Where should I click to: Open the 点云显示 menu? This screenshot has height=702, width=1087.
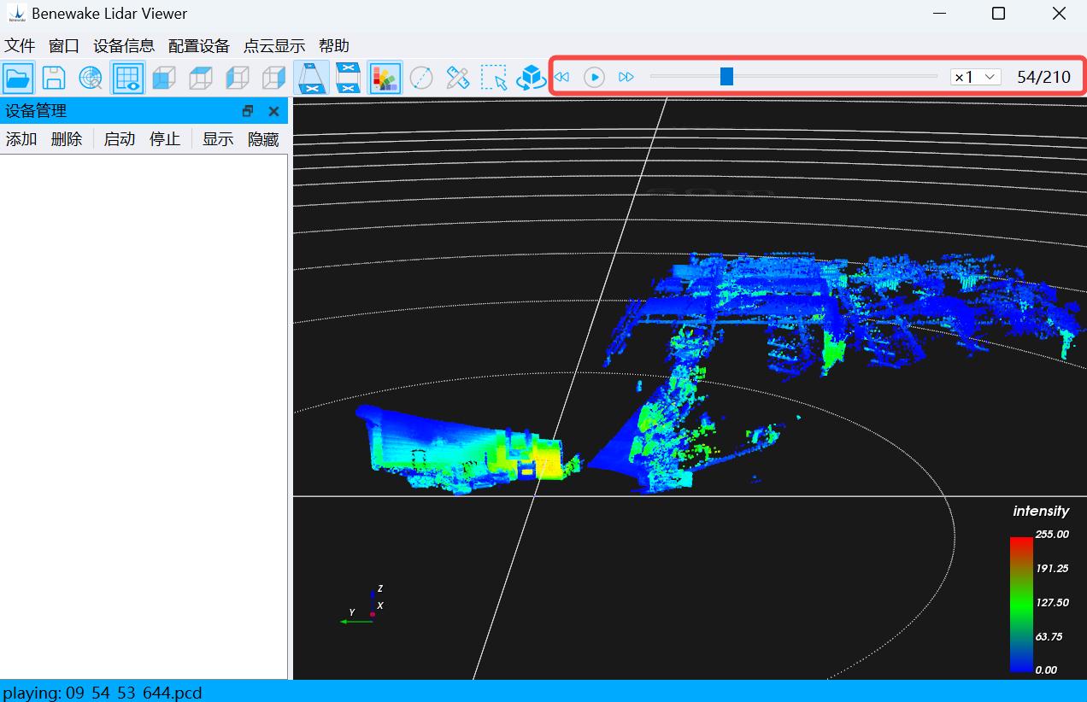click(x=274, y=46)
